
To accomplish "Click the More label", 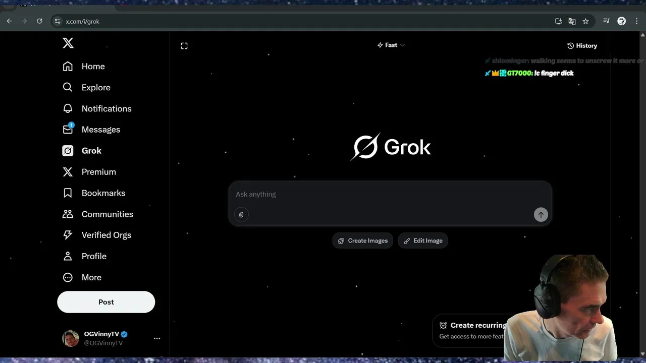I will [91, 277].
